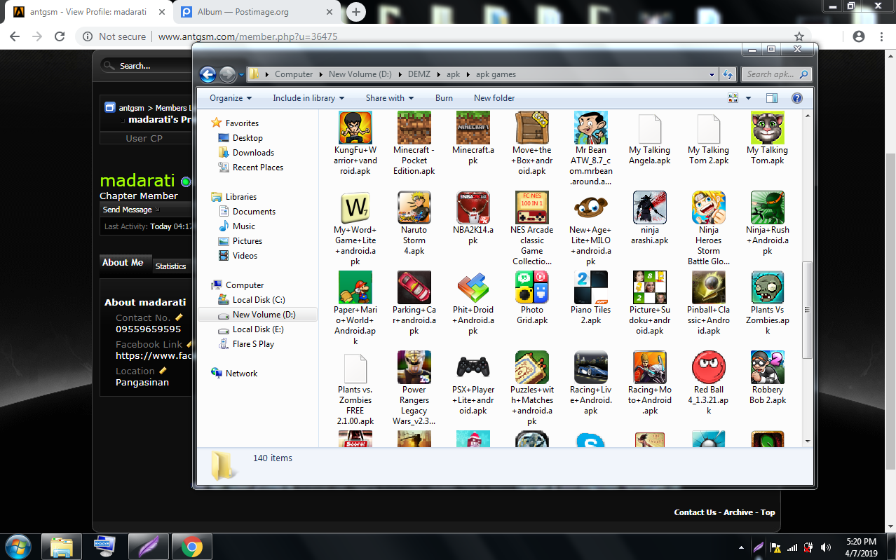Select the Pinball+Classic+Android.apk icon
The height and width of the screenshot is (560, 896).
click(709, 287)
